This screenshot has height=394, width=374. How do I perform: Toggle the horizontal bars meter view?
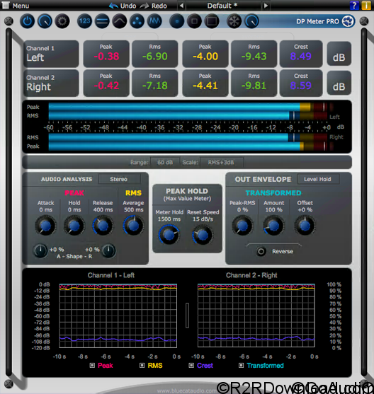pyautogui.click(x=102, y=21)
